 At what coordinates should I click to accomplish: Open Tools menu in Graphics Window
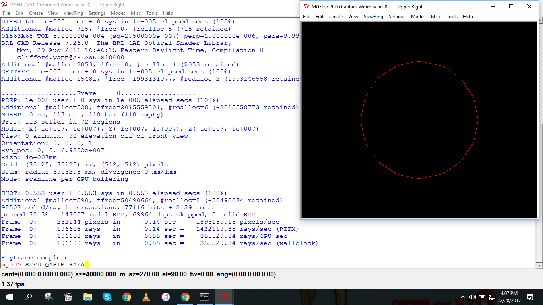[452, 17]
